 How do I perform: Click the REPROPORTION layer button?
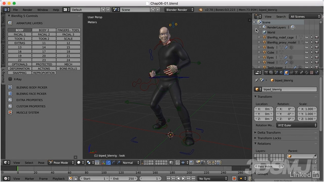pos(44,73)
